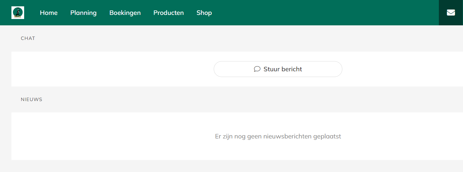Click the club logo in the navbar
Image resolution: width=463 pixels, height=172 pixels.
coord(18,13)
